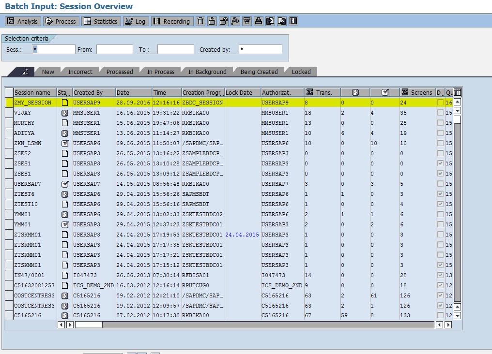Check the D column checkbox for ZMY_SESSION
Image resolution: width=492 pixels, height=354 pixels.
click(x=442, y=103)
